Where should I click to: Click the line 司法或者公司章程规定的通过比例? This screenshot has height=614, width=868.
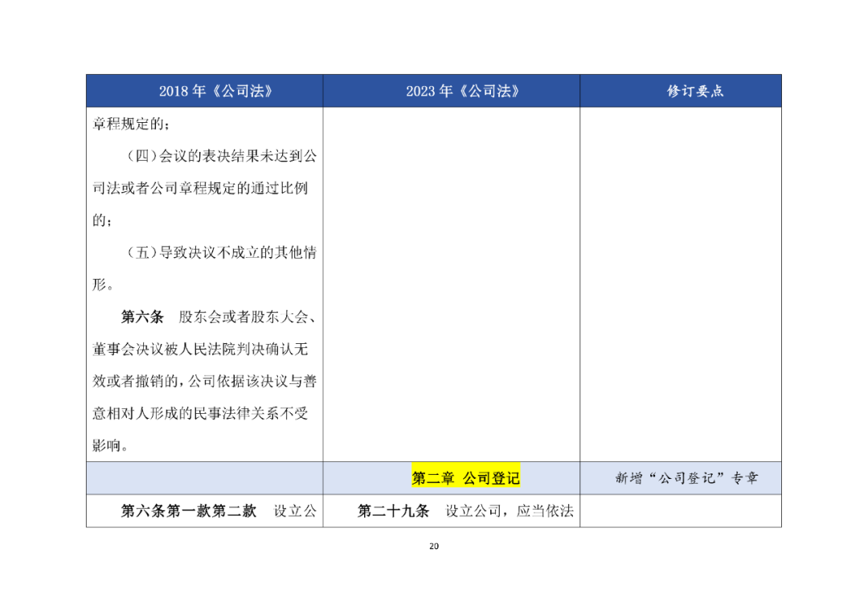pos(200,188)
